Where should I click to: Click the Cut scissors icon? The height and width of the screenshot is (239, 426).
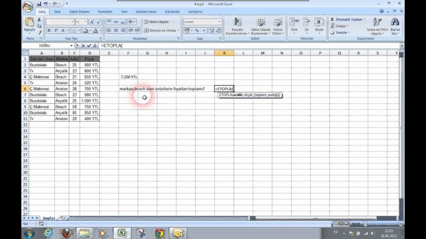coord(39,20)
